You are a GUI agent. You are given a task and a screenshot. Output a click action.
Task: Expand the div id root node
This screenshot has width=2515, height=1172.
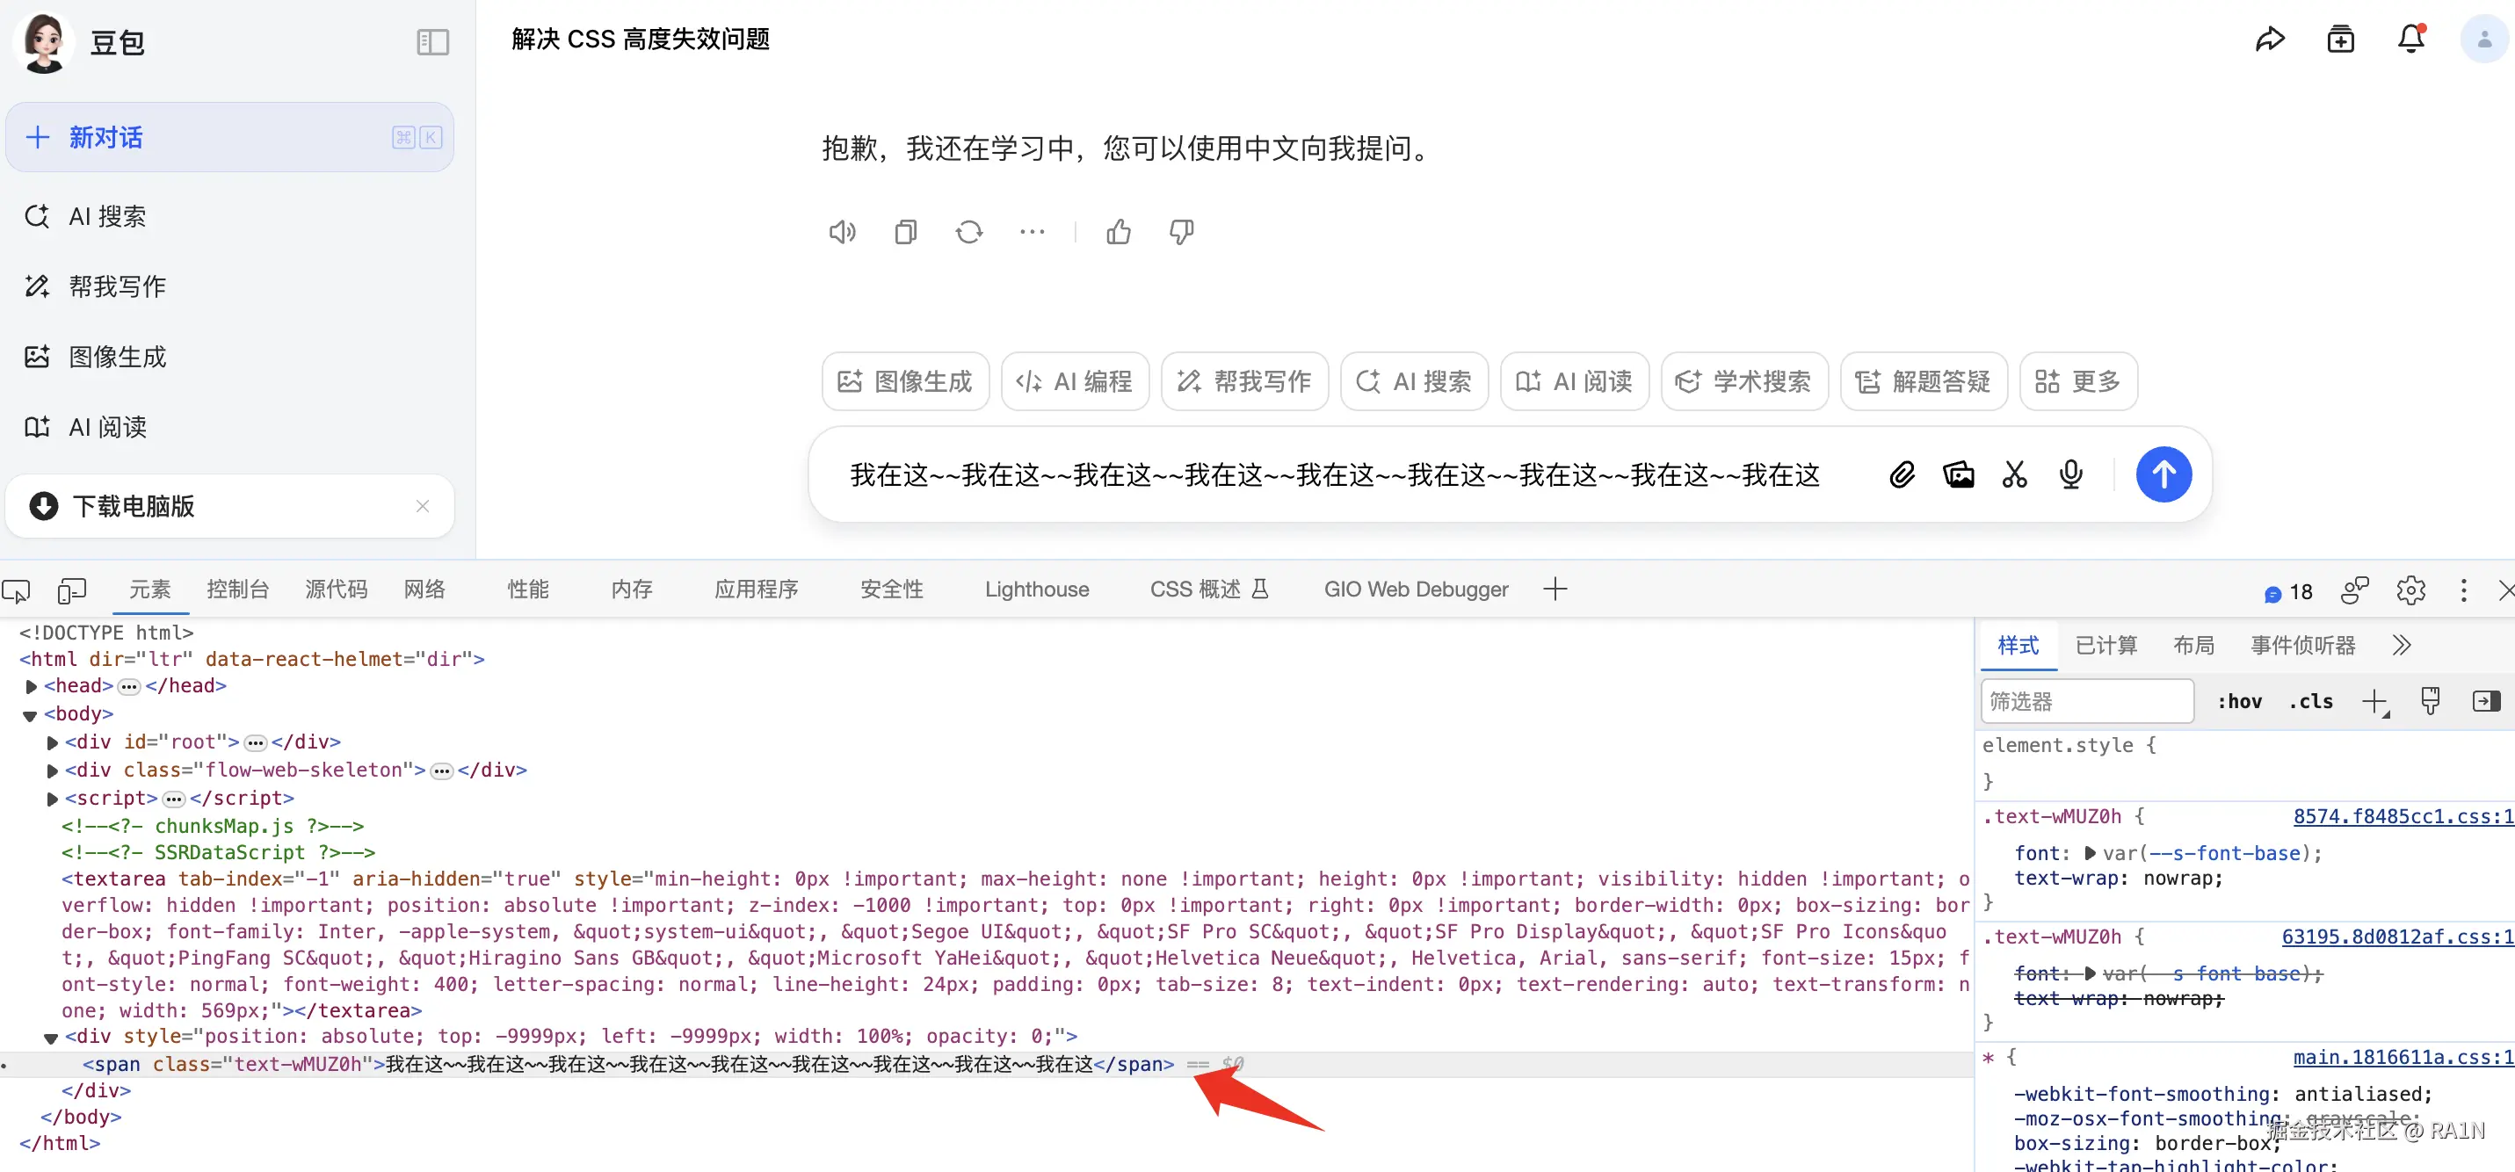[53, 742]
